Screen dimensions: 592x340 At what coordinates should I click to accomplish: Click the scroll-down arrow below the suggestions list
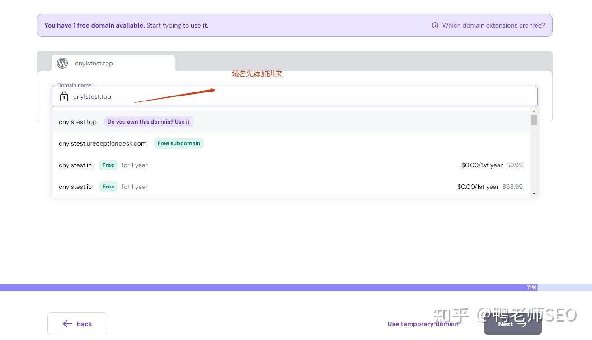point(533,193)
